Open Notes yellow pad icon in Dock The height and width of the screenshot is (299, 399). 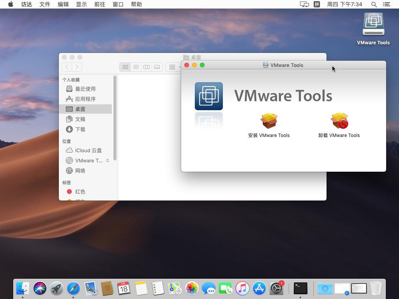coord(141,288)
